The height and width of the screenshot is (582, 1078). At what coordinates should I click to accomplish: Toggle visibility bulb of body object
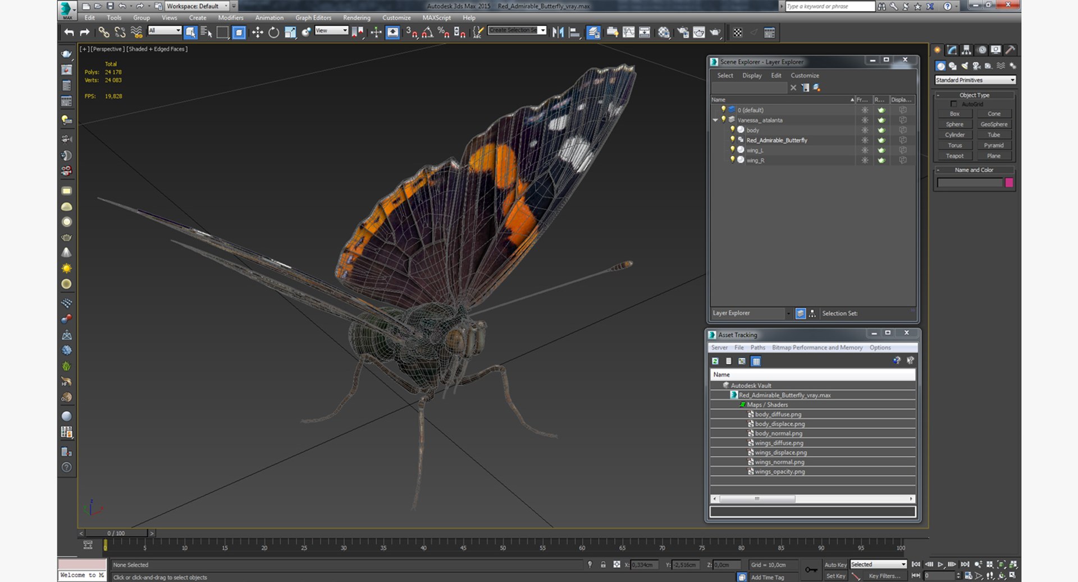732,130
